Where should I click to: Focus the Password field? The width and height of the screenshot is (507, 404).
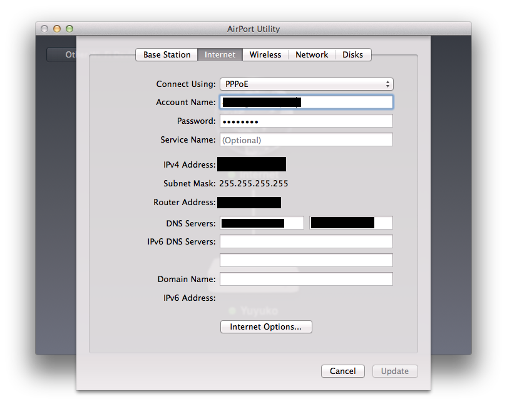tap(307, 121)
